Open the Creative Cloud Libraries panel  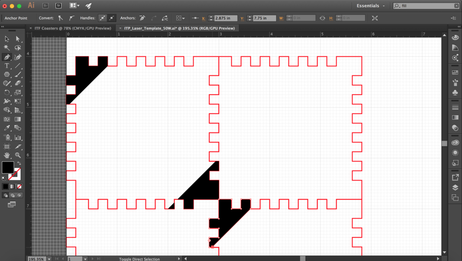click(x=455, y=143)
